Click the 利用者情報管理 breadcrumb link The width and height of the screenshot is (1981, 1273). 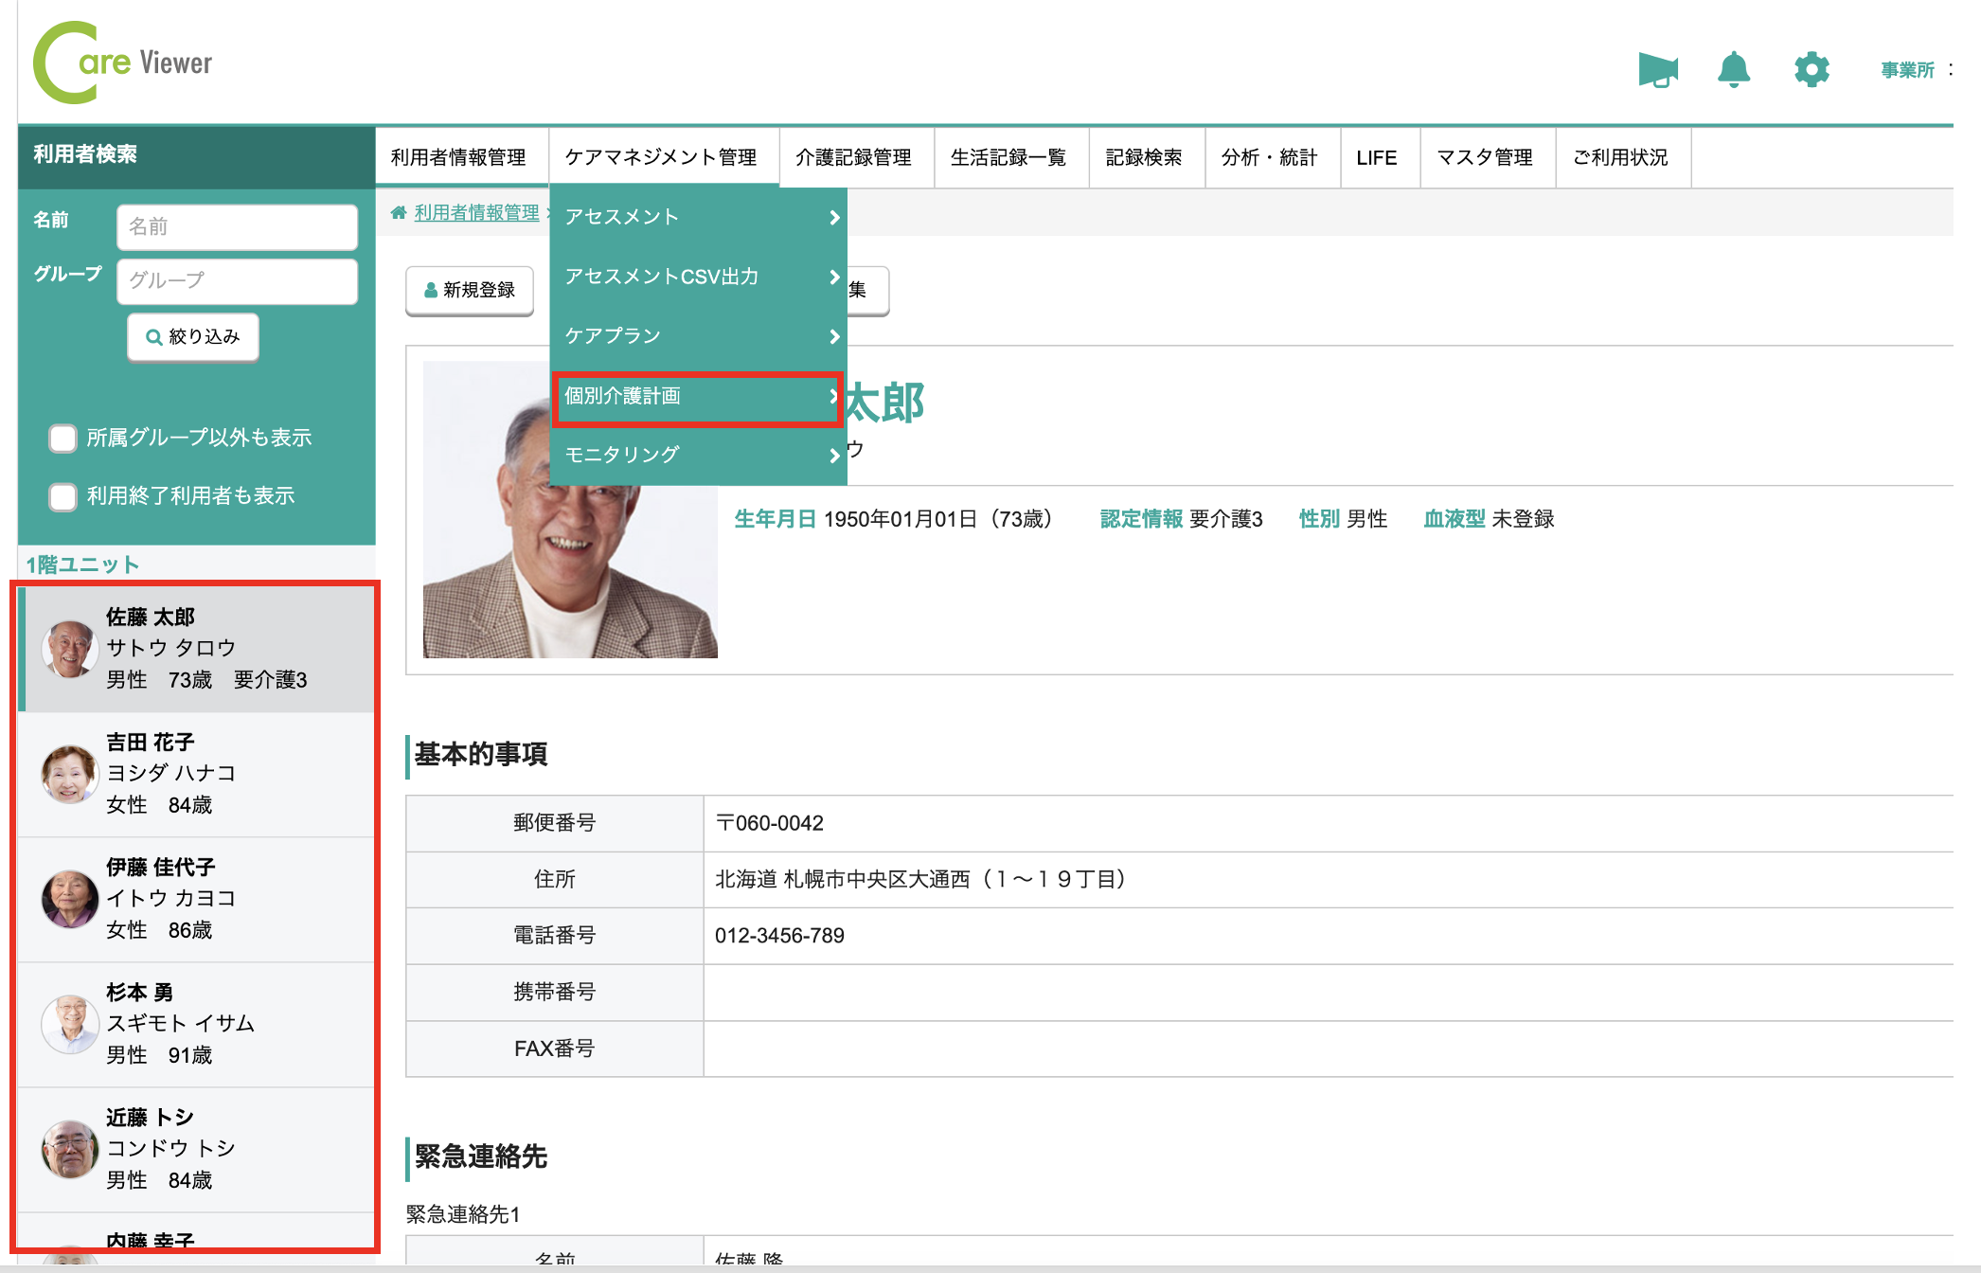pos(476,212)
